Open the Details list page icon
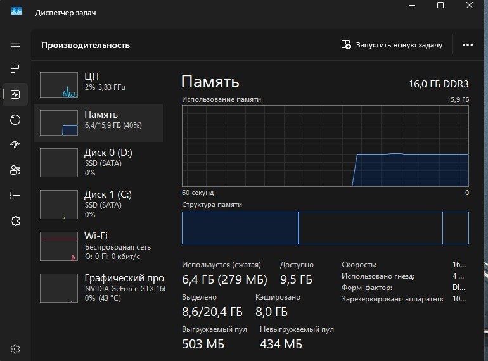488x361 pixels. 15,195
